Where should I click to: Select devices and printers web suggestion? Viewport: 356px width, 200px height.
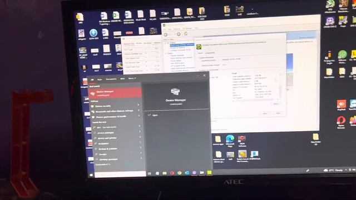tap(107, 138)
